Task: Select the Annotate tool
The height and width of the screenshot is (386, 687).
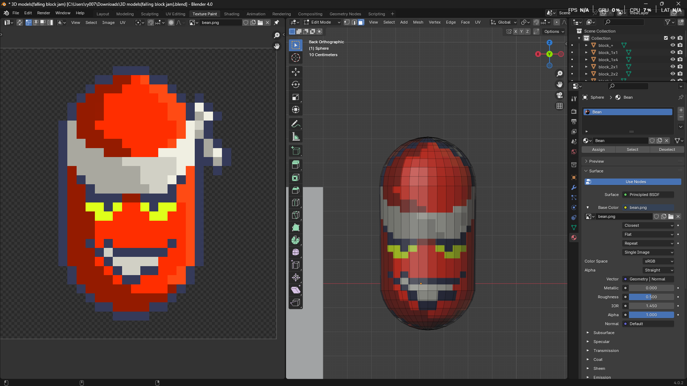Action: coord(295,124)
